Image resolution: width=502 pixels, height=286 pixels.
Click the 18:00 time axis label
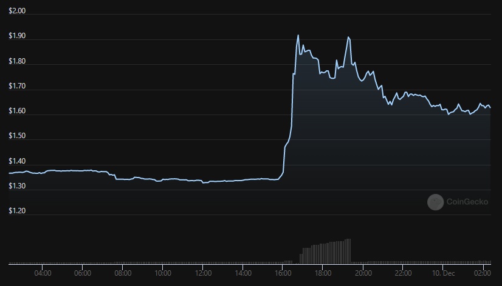(323, 273)
